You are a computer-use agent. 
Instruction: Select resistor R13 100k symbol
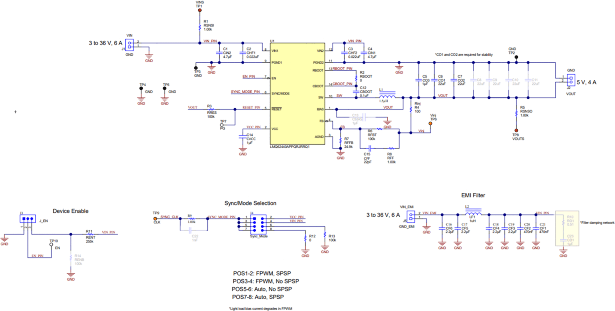coord(325,234)
